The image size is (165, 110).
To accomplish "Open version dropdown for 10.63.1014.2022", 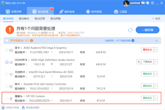I will coord(52,88).
